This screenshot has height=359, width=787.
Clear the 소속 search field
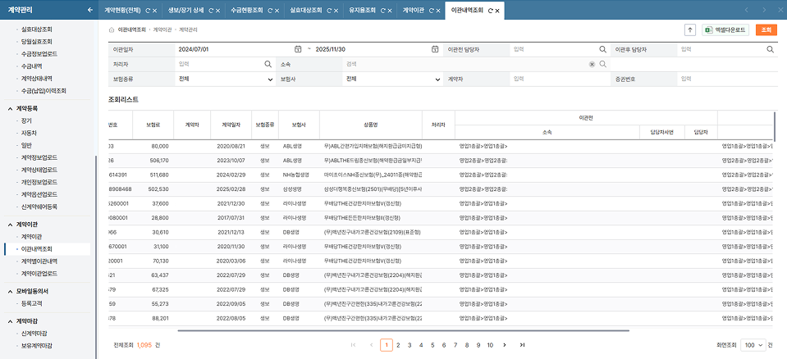coord(592,63)
